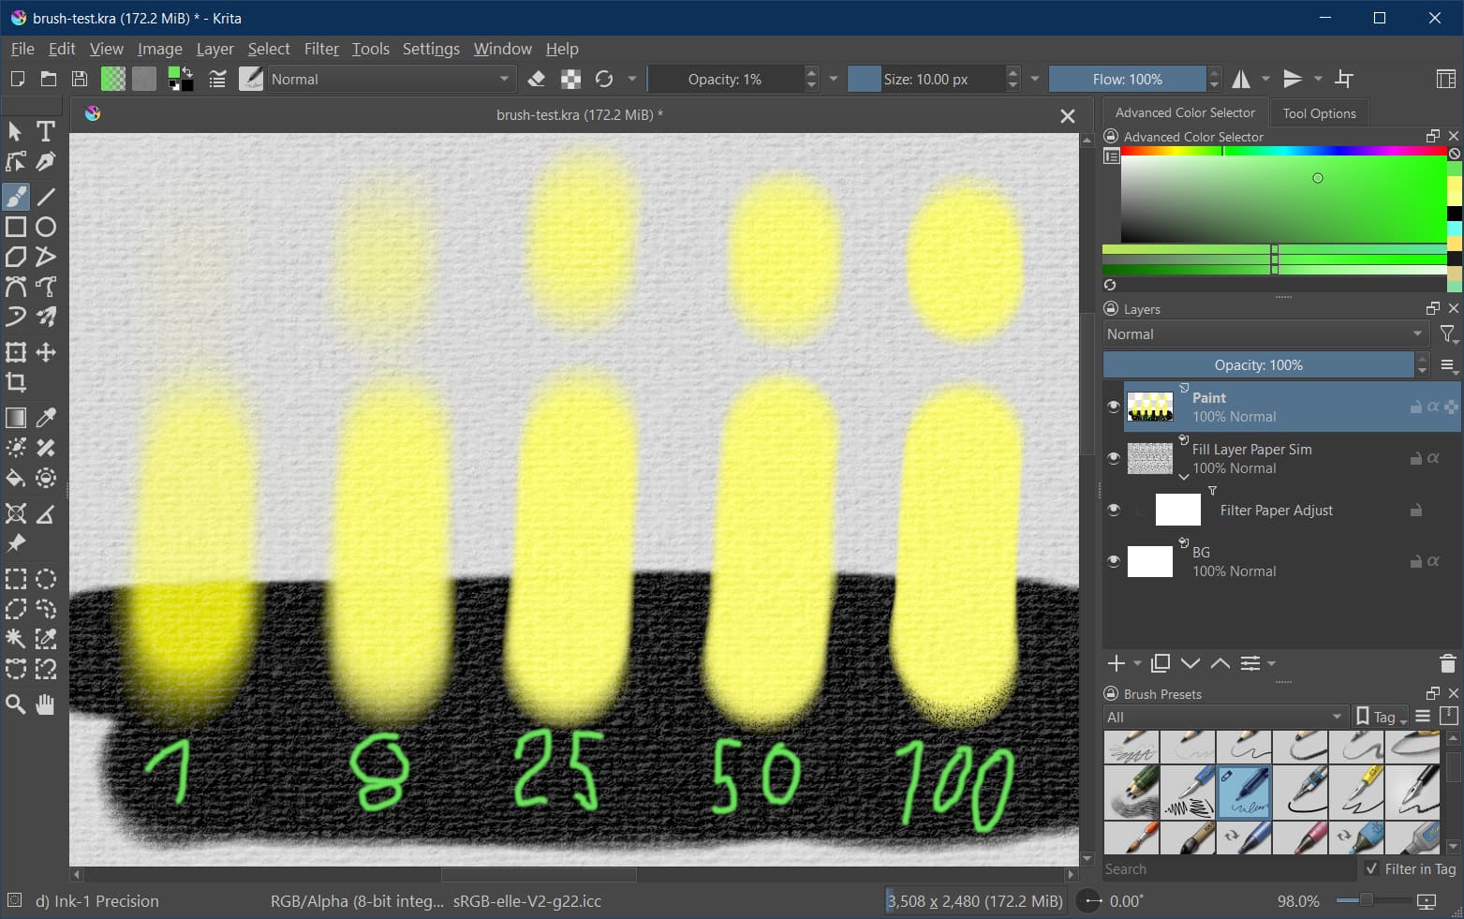Screen dimensions: 1464x919
Task: Select the Pan hand tool
Action: (45, 704)
